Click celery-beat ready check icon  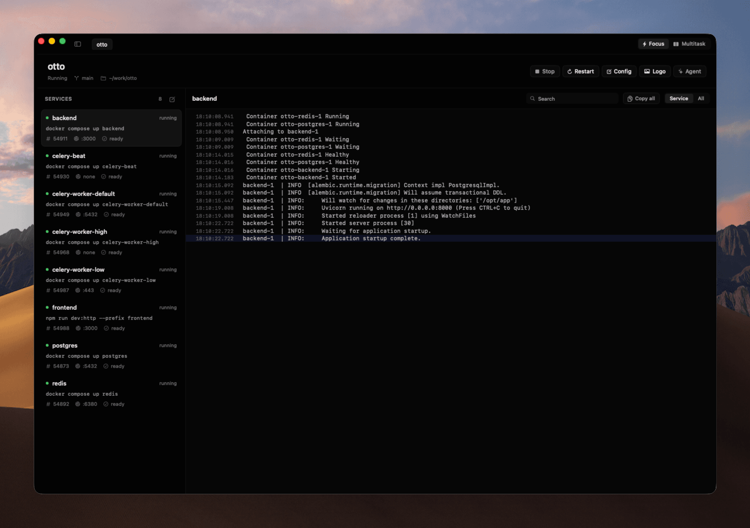coord(103,177)
